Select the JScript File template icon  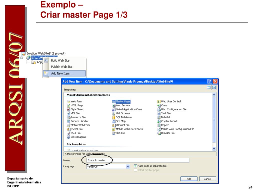coord(68,129)
